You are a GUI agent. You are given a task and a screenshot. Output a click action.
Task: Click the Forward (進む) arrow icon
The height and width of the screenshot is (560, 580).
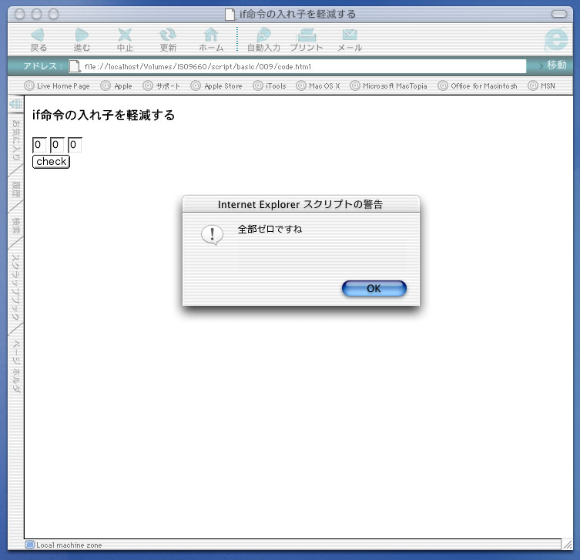click(82, 35)
